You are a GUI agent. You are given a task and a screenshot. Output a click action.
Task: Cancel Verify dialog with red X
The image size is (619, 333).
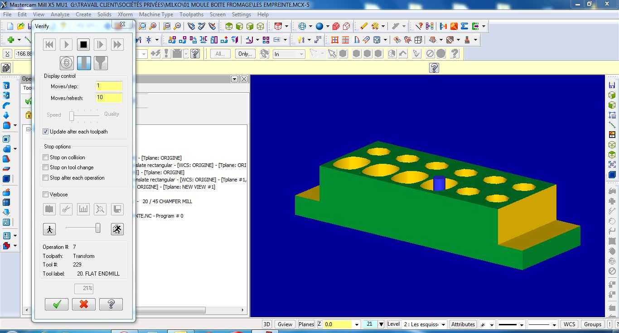[x=84, y=304]
